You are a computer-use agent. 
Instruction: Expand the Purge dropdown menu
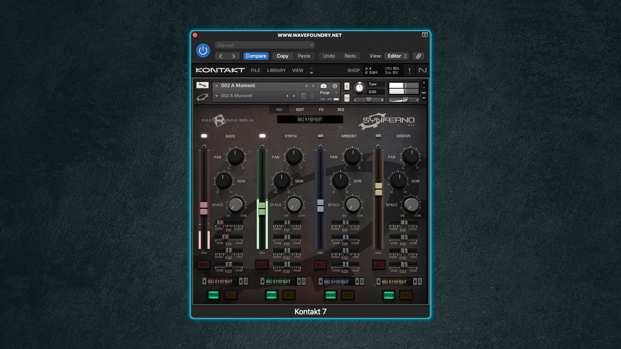(329, 93)
